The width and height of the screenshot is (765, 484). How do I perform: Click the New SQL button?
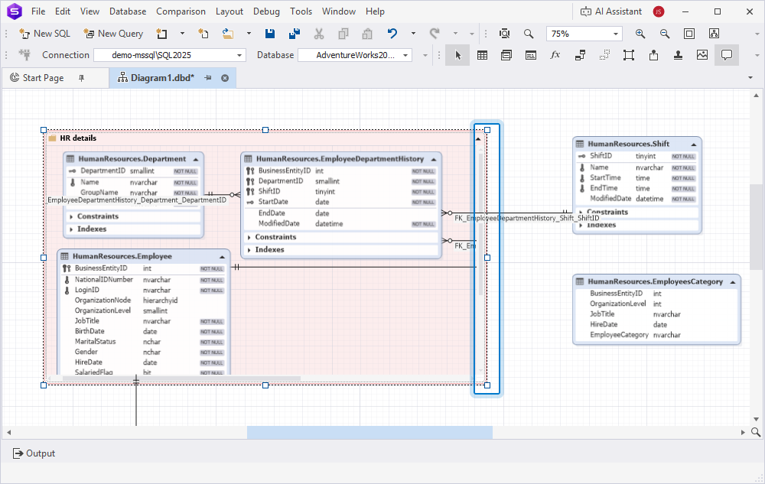44,34
